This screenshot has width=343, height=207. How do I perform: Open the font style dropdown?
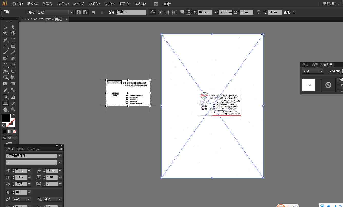click(60, 162)
